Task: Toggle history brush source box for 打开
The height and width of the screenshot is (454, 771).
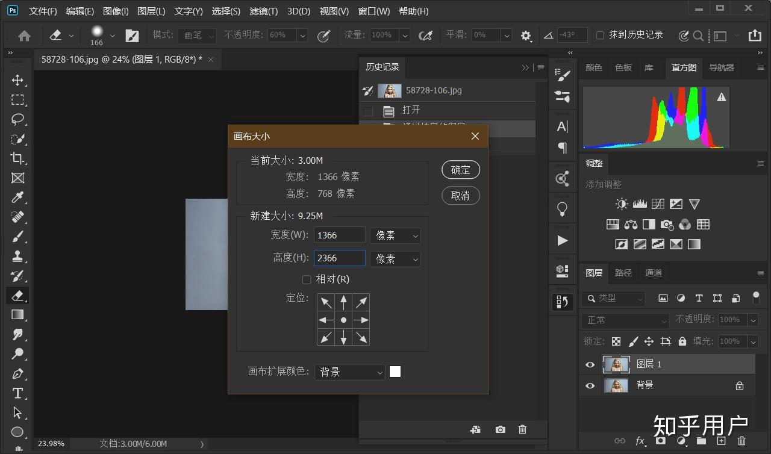Action: [x=368, y=111]
